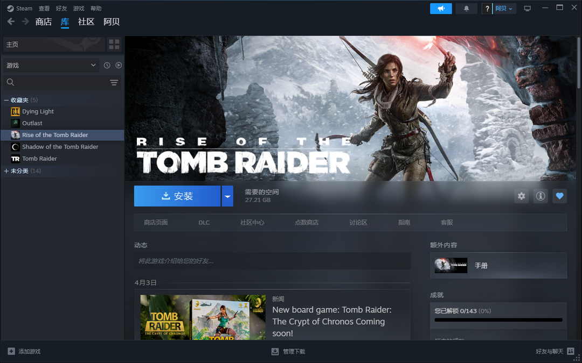The width and height of the screenshot is (582, 363).
Task: Click 管理下载 in the bottom bar
Action: point(294,352)
